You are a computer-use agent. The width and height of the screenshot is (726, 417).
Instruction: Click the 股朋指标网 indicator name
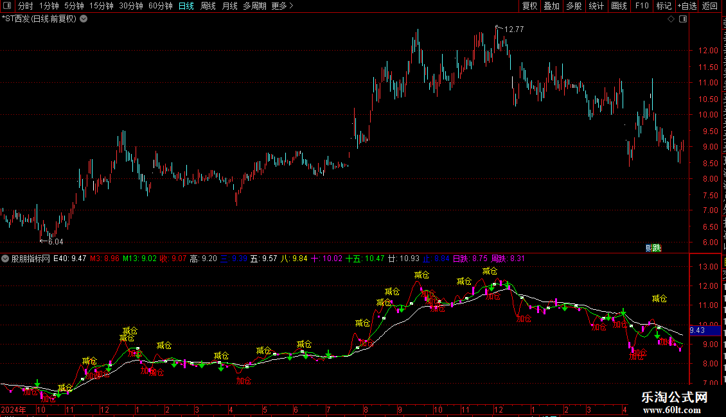tap(31, 259)
